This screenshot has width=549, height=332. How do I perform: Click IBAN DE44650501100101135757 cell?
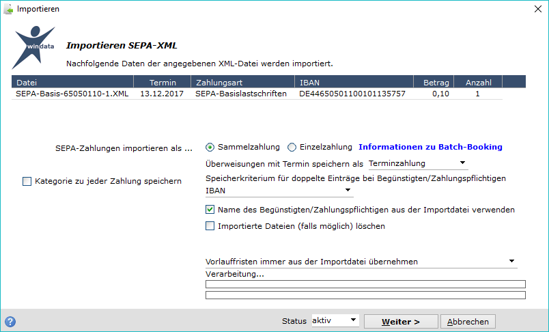352,94
